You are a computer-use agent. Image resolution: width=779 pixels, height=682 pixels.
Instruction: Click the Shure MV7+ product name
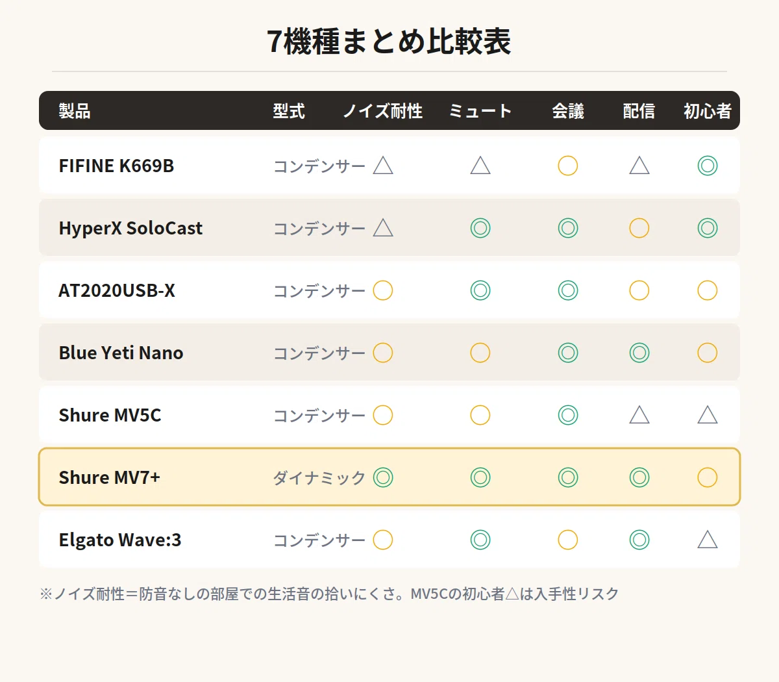[109, 477]
